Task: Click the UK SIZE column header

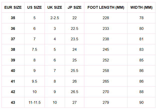Action: click(x=55, y=7)
